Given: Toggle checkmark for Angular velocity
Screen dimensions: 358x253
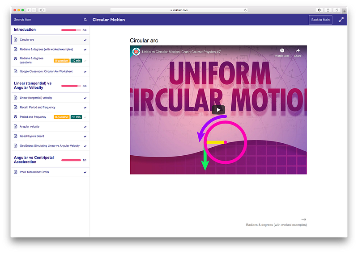Looking at the screenshot, I should 85,127.
